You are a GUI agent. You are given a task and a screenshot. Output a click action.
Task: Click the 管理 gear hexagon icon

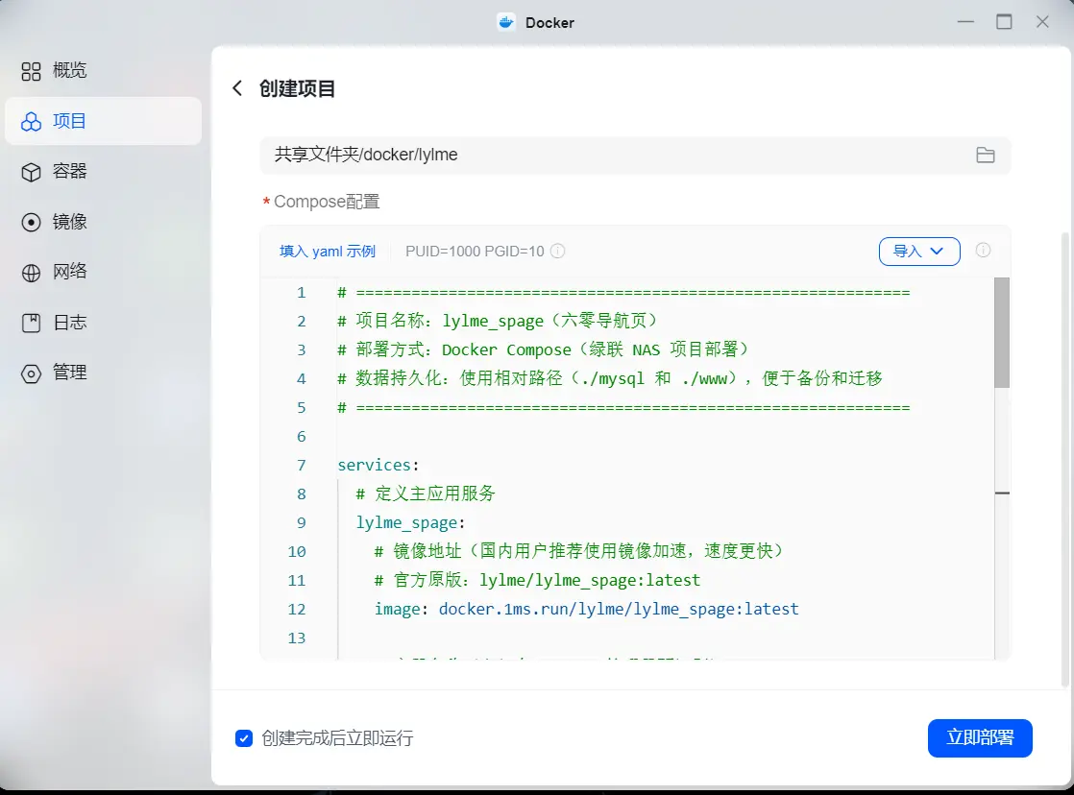tap(31, 373)
